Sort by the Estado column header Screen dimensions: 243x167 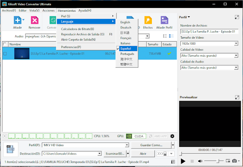pyautogui.click(x=169, y=44)
